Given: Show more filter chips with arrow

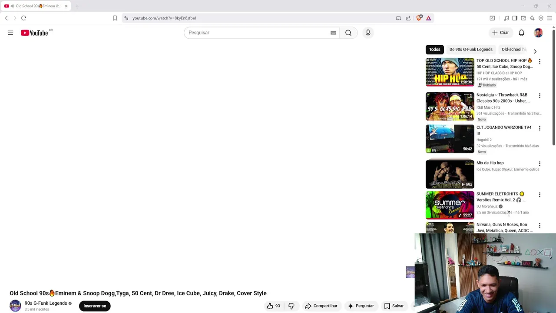Looking at the screenshot, I should (535, 51).
